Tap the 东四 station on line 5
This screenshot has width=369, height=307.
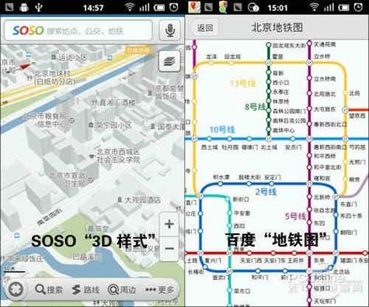309,222
